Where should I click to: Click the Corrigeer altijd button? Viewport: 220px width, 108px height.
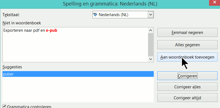coord(187,98)
